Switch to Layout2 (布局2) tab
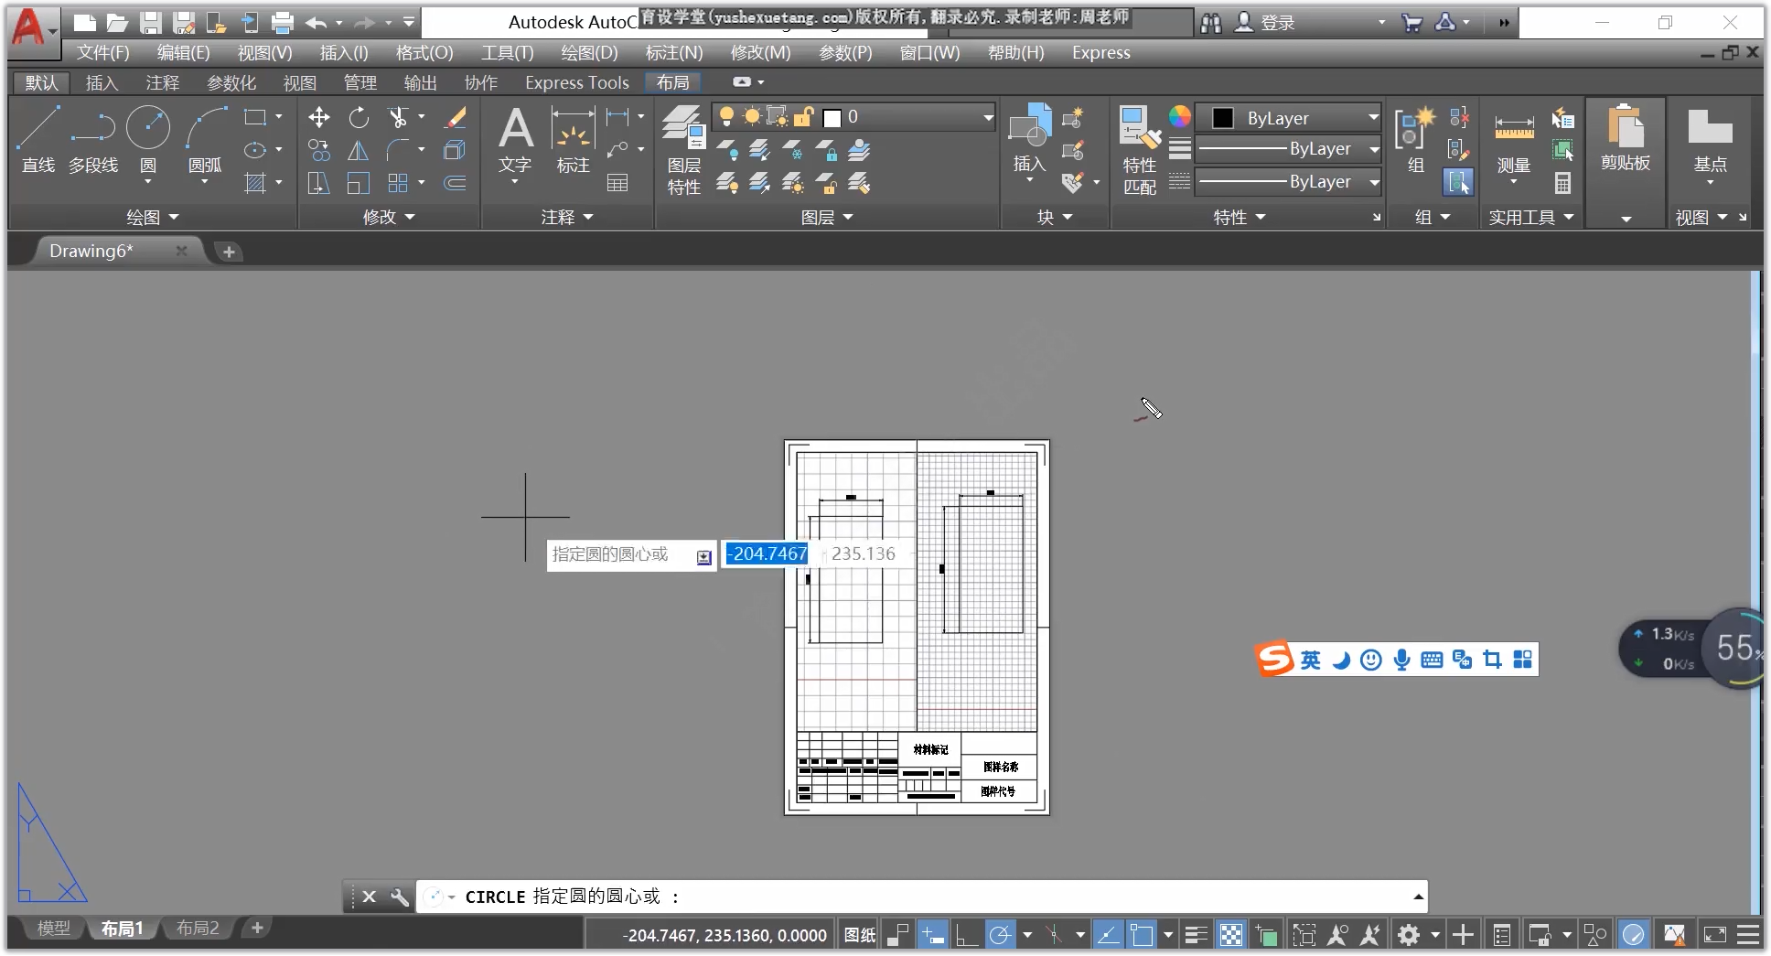 click(198, 929)
